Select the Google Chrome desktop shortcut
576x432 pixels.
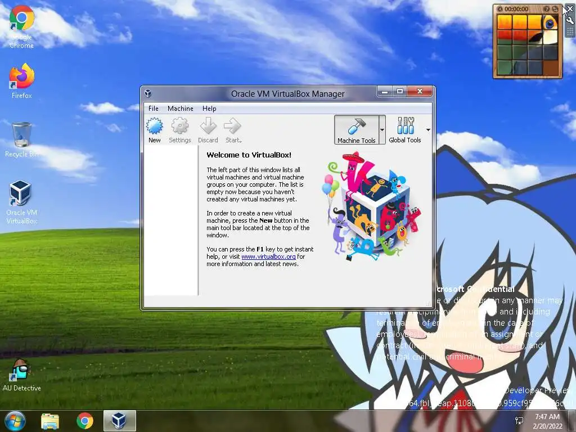(22, 27)
